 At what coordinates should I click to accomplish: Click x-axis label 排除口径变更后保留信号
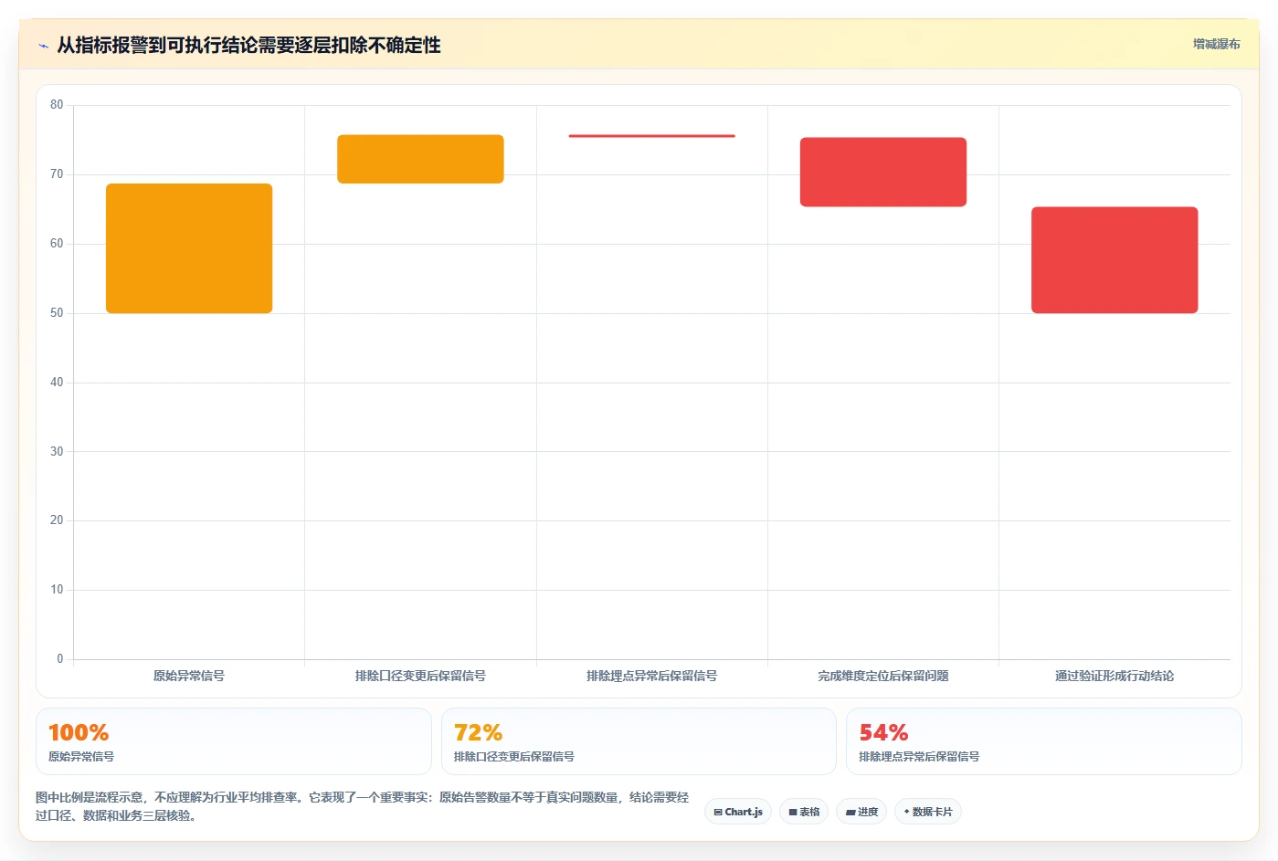420,676
